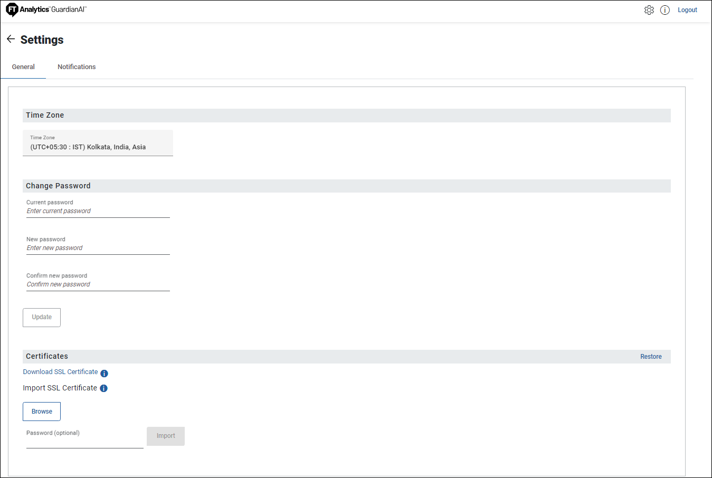Click the info icon in the top header
The image size is (712, 478).
[x=664, y=10]
